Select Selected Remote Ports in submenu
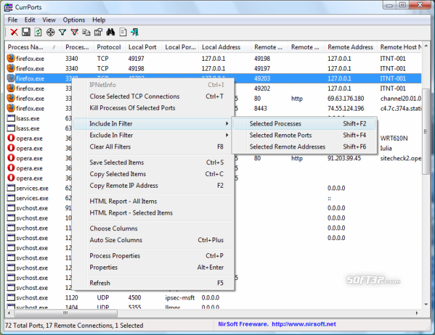The image size is (435, 335). [x=304, y=135]
